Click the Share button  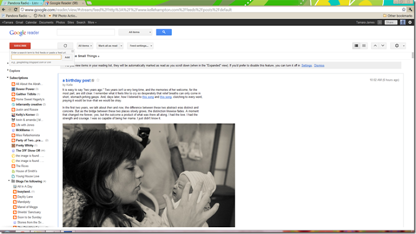[x=391, y=22]
